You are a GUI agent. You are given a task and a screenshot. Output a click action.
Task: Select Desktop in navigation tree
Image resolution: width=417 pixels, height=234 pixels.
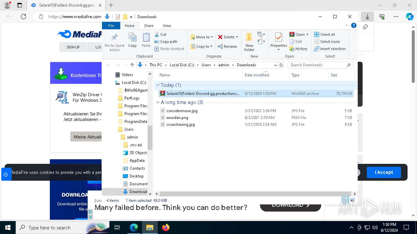coord(133,176)
